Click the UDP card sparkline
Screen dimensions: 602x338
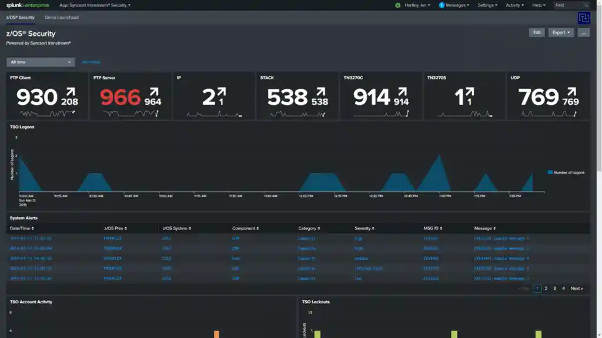pyautogui.click(x=549, y=113)
